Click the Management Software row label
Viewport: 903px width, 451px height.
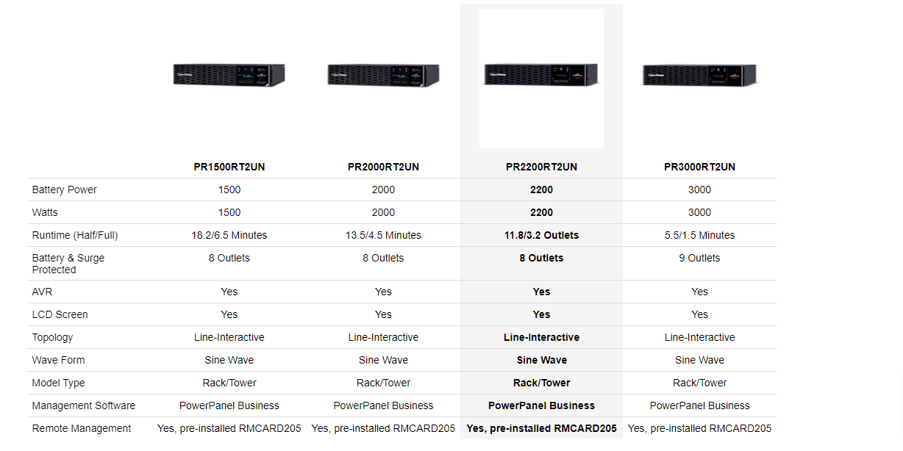84,405
